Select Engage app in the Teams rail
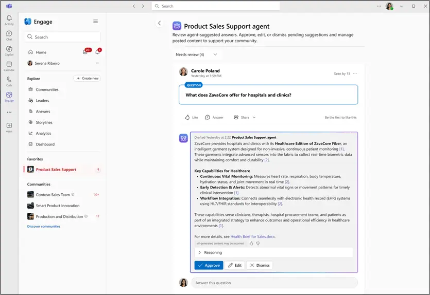The height and width of the screenshot is (295, 430). click(9, 97)
